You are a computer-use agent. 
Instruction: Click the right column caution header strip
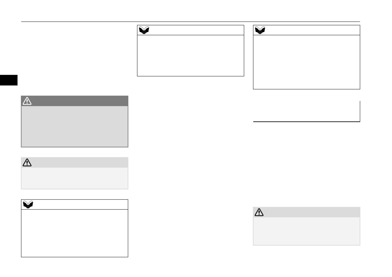[306, 212]
